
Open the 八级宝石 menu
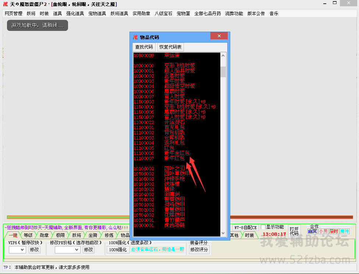click(x=163, y=14)
